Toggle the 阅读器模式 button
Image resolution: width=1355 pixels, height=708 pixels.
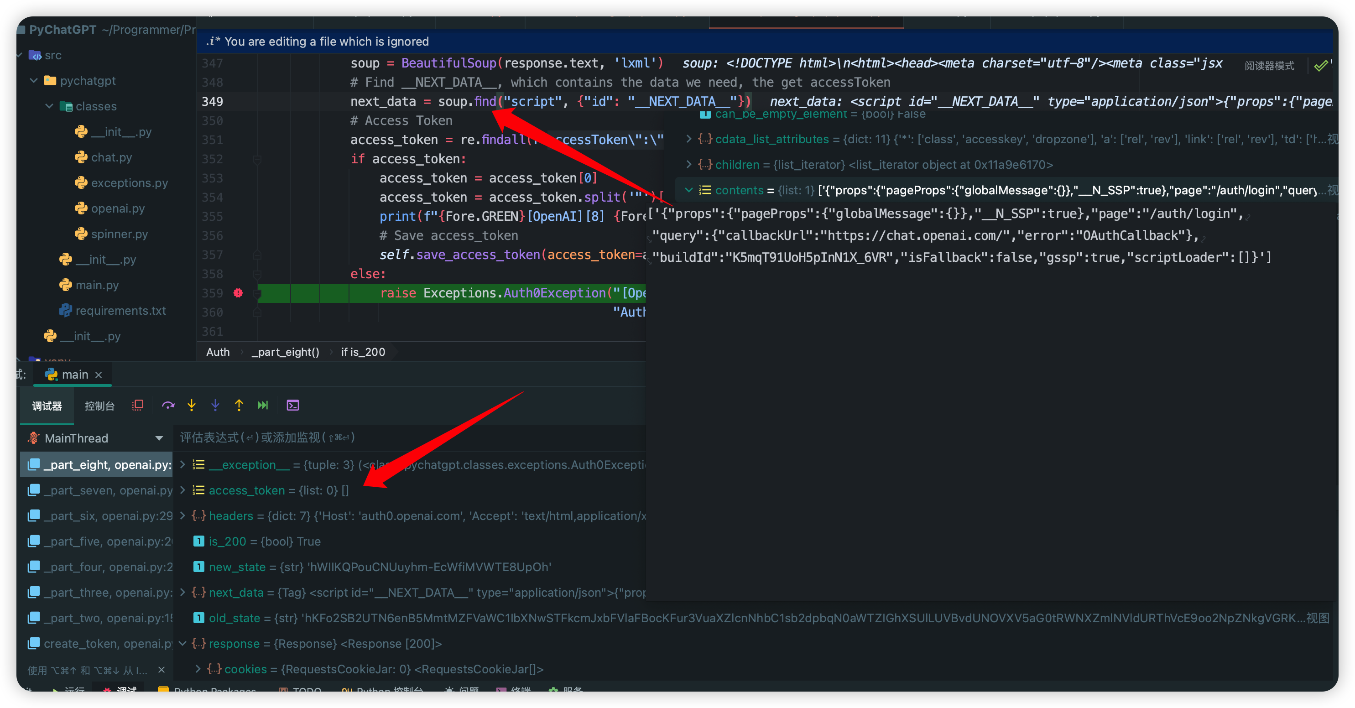click(x=1269, y=66)
